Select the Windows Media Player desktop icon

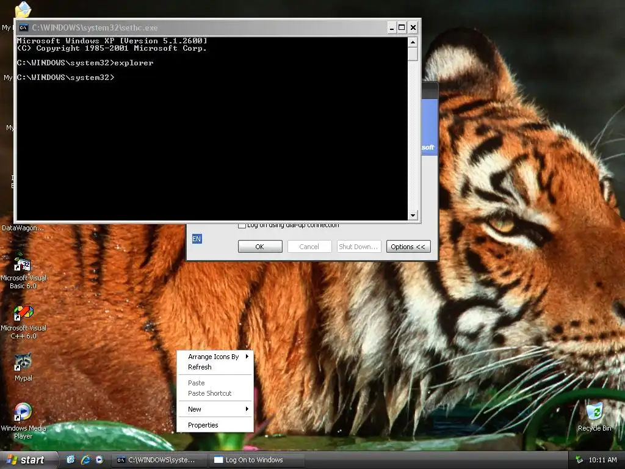coord(23,412)
